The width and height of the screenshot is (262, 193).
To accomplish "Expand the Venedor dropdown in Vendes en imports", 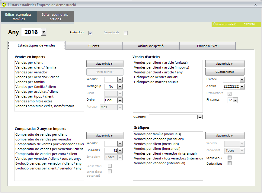I will (x=120, y=80).
